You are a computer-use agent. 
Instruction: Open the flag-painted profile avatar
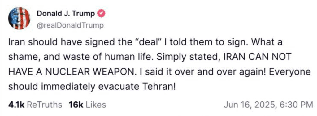[19, 18]
